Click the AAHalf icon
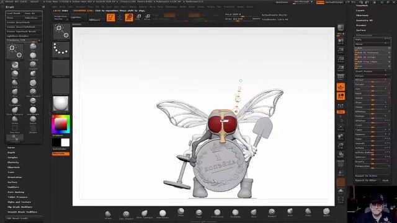The image size is (397, 223). (341, 69)
